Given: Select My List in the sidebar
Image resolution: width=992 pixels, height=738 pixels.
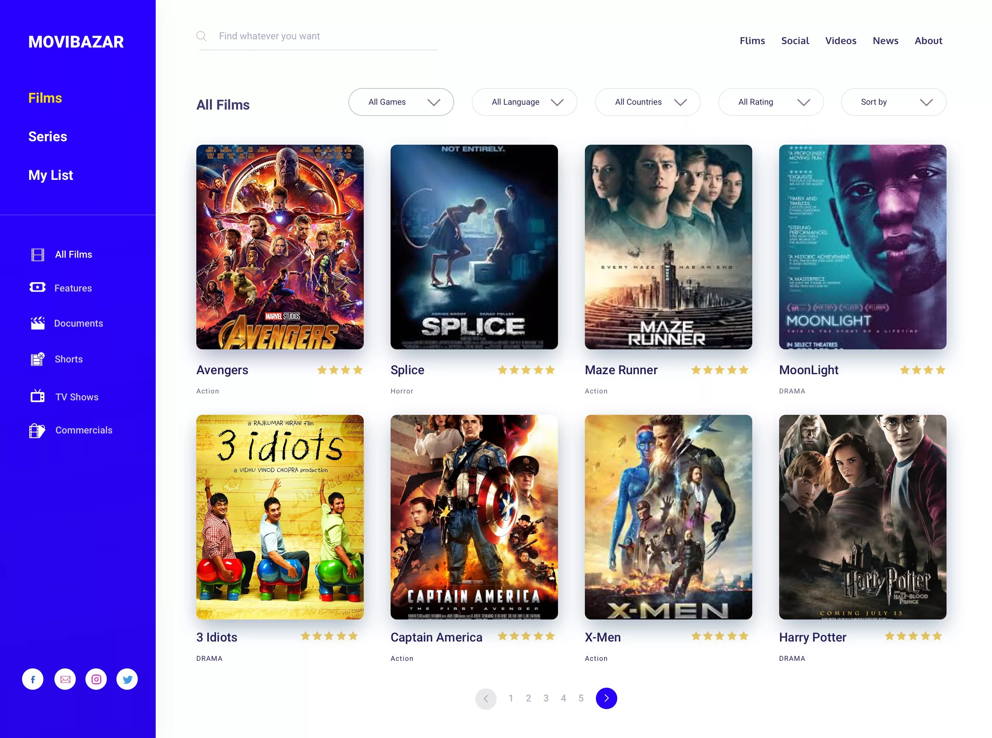Looking at the screenshot, I should click(51, 175).
